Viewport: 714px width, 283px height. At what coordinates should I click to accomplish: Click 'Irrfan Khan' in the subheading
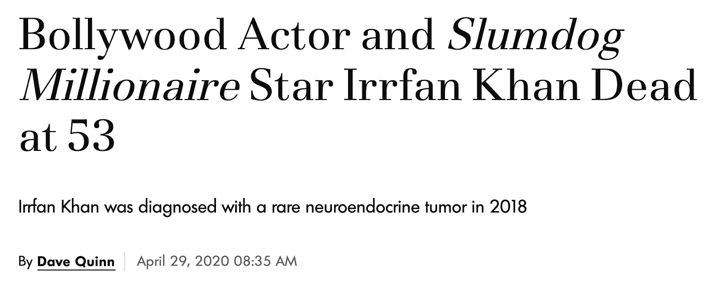(58, 207)
